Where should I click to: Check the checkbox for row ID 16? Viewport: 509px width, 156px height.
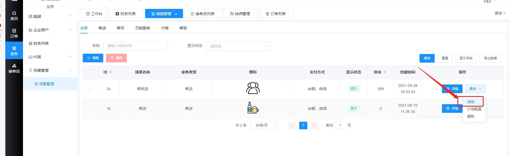tap(90, 108)
